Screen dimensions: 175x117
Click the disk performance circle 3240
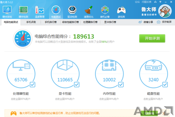click(154, 74)
